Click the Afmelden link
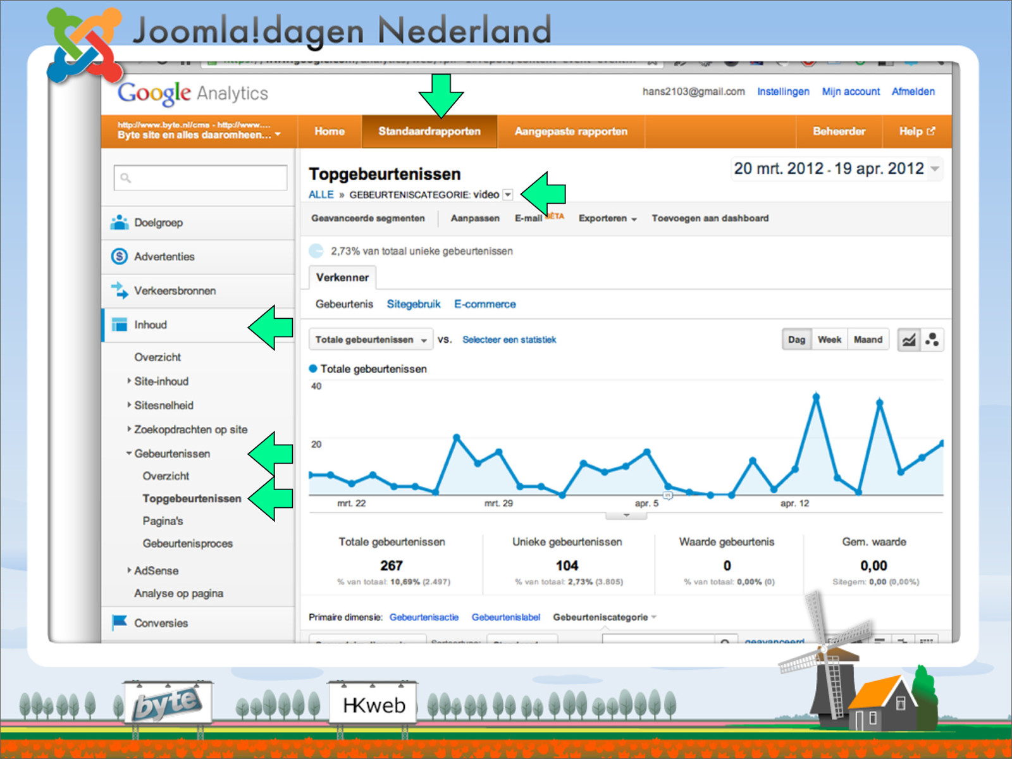Viewport: 1012px width, 759px height. click(x=913, y=92)
